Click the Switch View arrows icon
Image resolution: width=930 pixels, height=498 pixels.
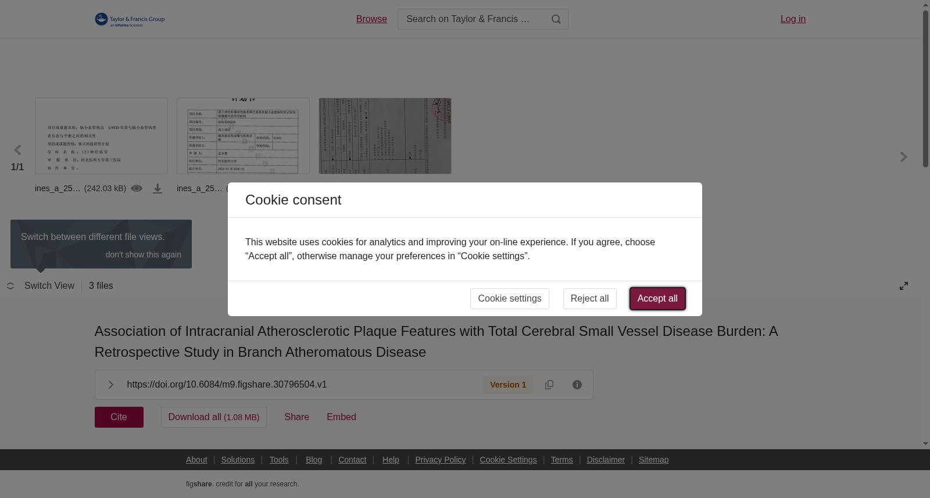click(10, 286)
